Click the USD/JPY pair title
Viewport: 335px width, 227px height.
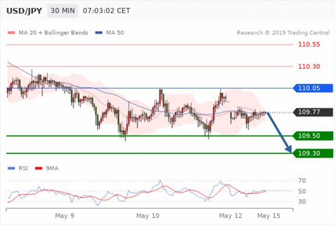click(x=24, y=11)
